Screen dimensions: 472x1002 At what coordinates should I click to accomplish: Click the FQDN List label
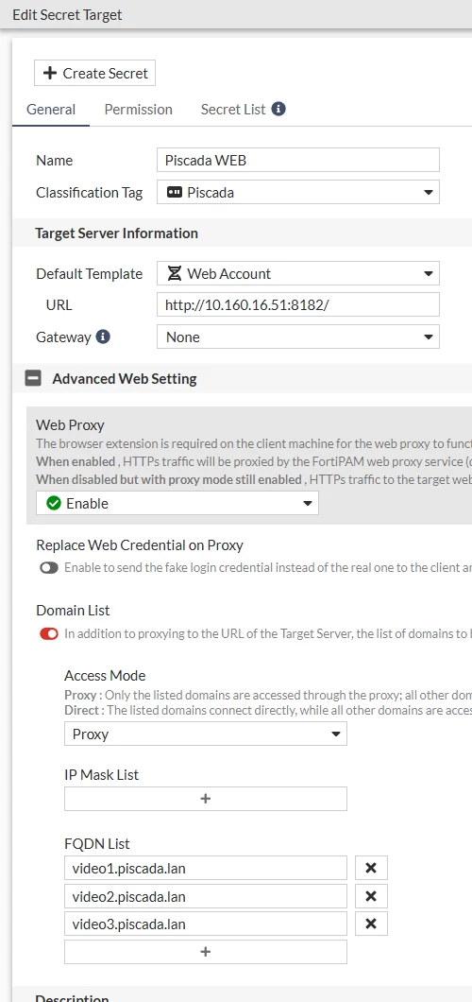(x=97, y=843)
